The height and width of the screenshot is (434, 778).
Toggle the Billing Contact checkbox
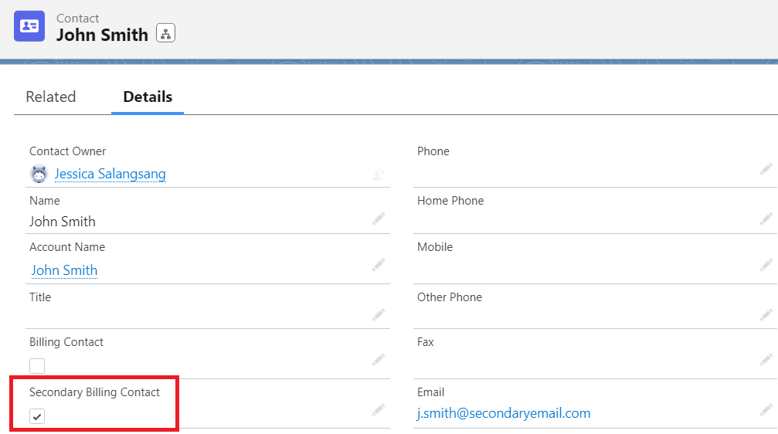[x=37, y=366]
